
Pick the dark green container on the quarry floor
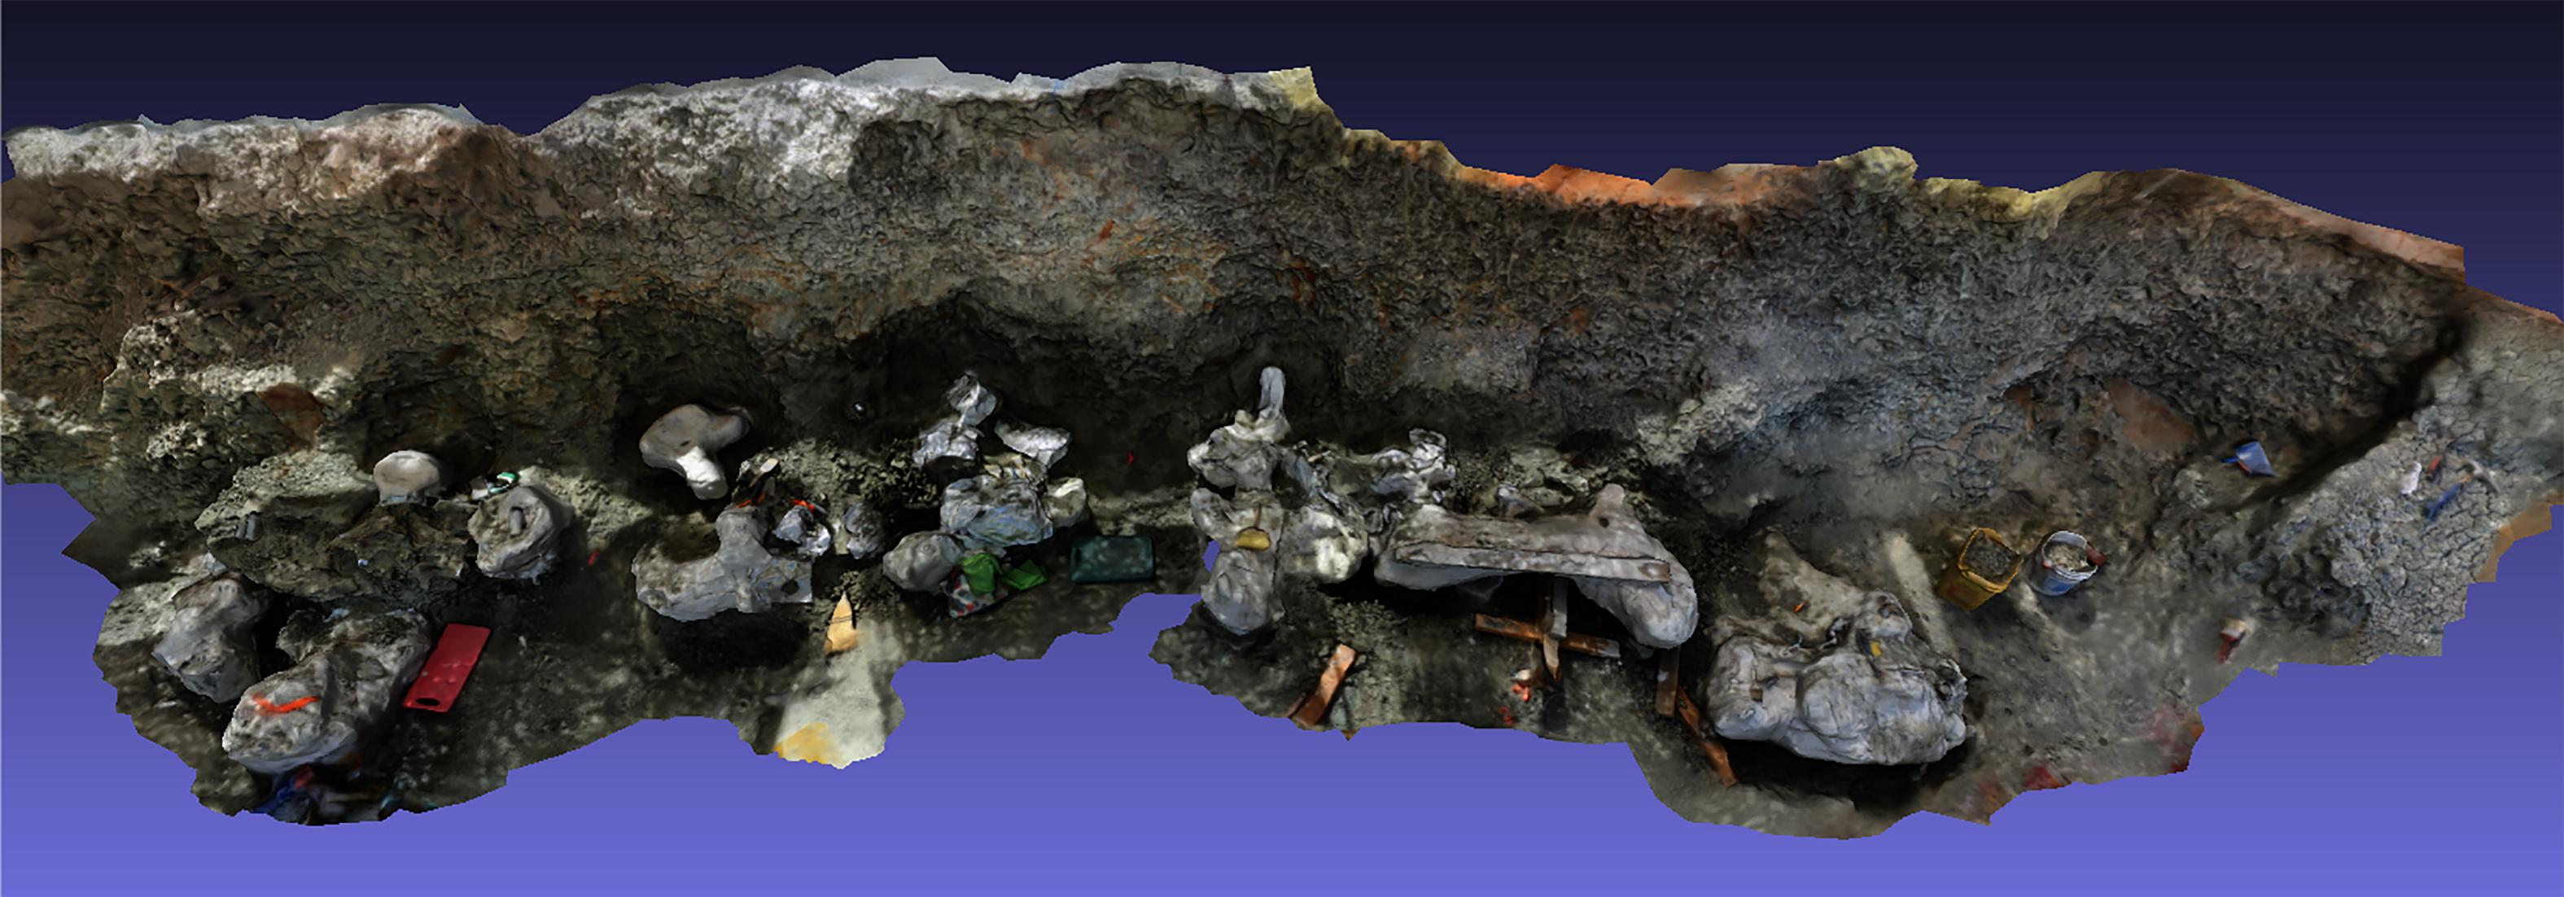click(x=1112, y=558)
